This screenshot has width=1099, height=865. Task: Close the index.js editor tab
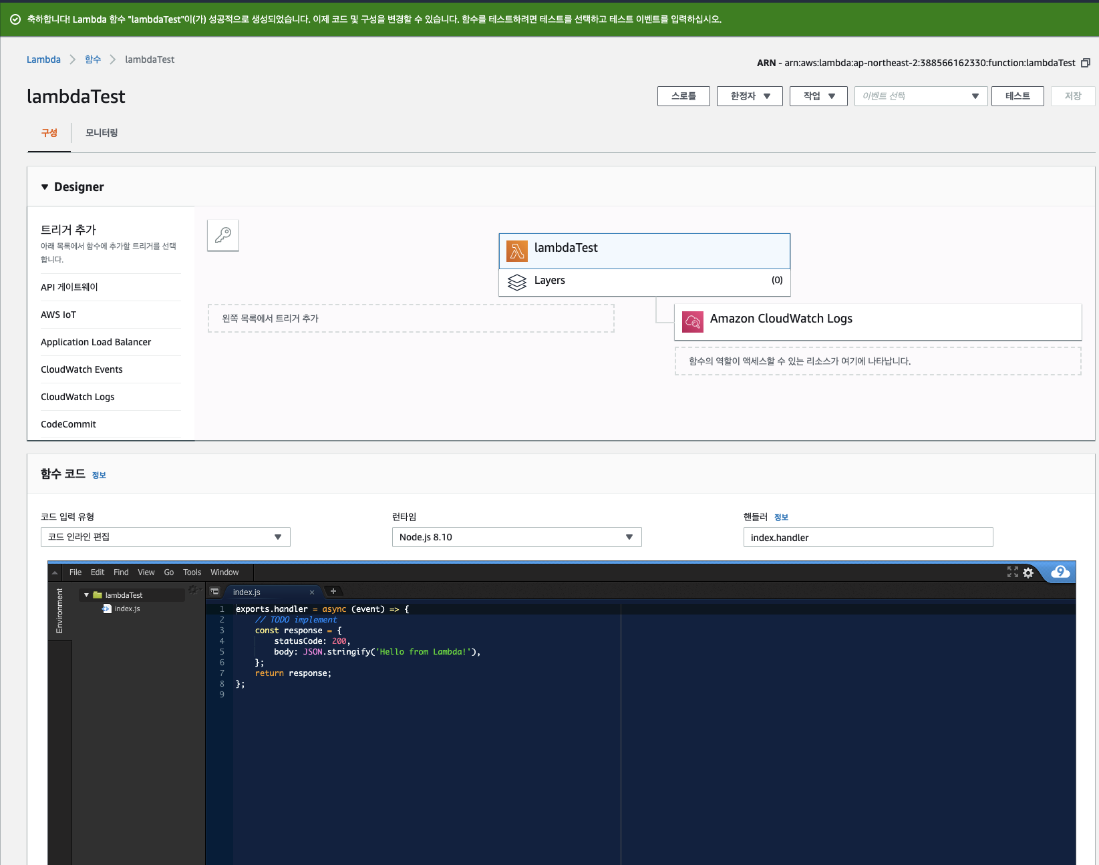click(x=312, y=592)
